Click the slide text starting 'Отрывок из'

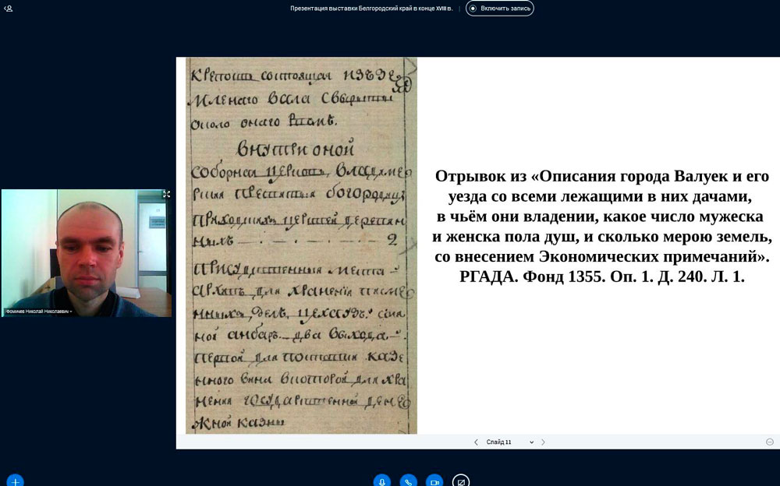pyautogui.click(x=601, y=177)
